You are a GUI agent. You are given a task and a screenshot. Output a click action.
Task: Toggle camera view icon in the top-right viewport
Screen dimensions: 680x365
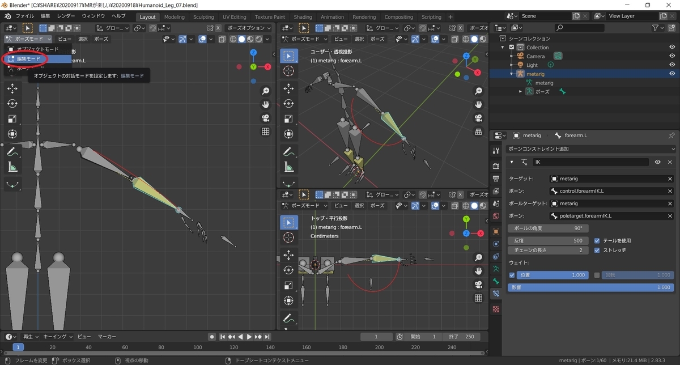click(479, 118)
